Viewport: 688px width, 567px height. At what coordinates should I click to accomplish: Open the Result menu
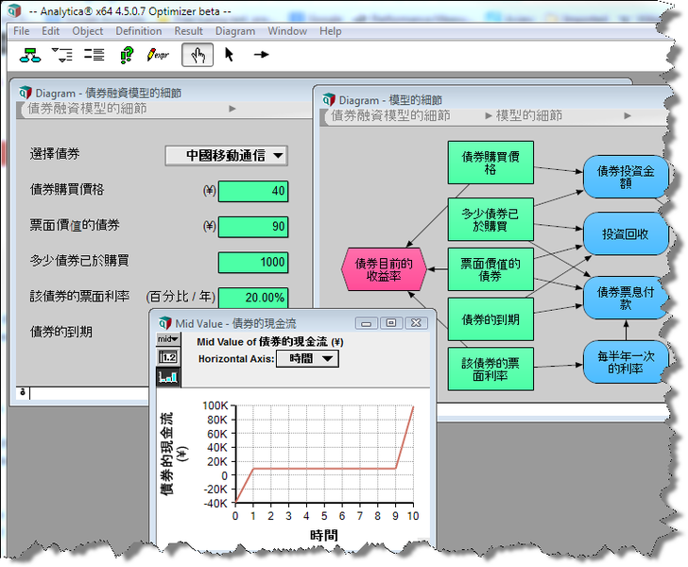(189, 31)
